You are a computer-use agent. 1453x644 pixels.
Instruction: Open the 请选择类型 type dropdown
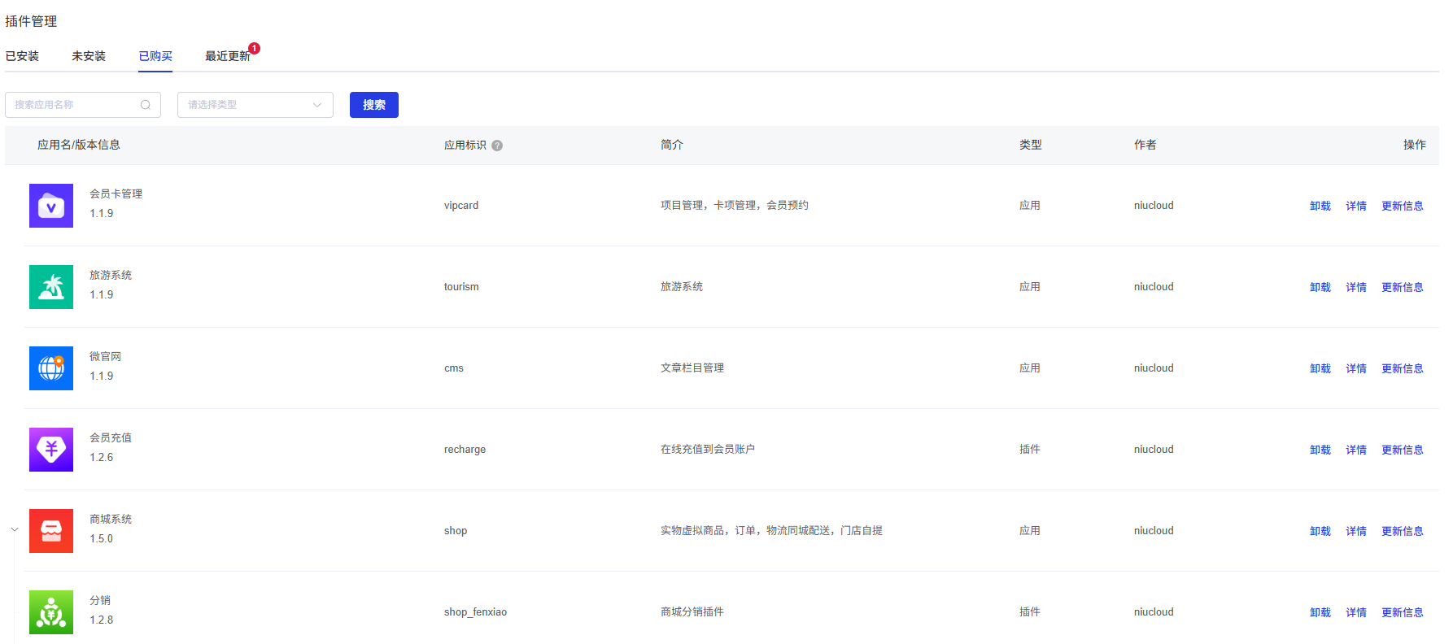point(255,105)
